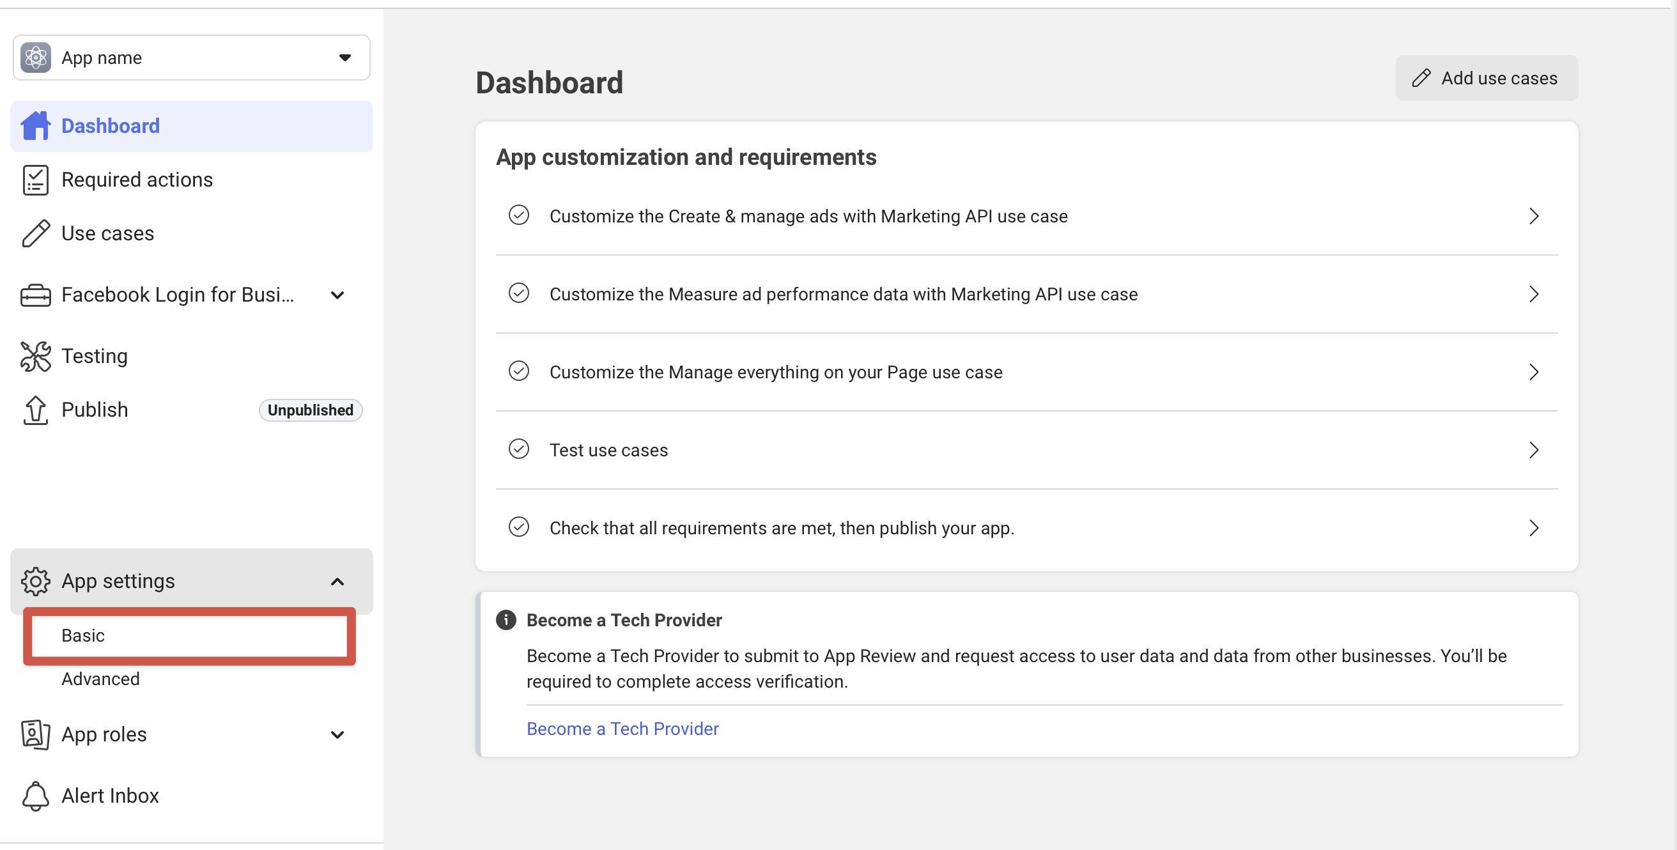
Task: Click the App customization and requirements heading
Action: pos(686,157)
